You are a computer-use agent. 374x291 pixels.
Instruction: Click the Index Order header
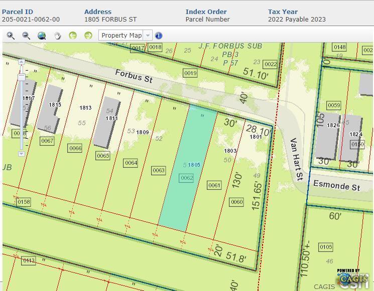point(206,12)
